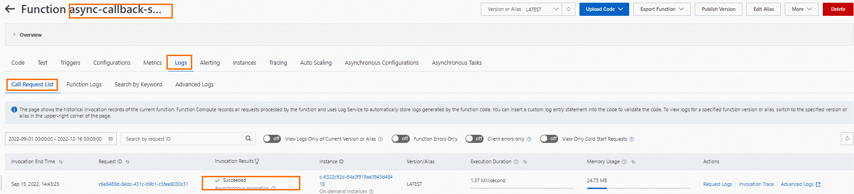Viewport: 854px width, 194px height.
Task: Expand the Overview section
Action: click(x=14, y=35)
